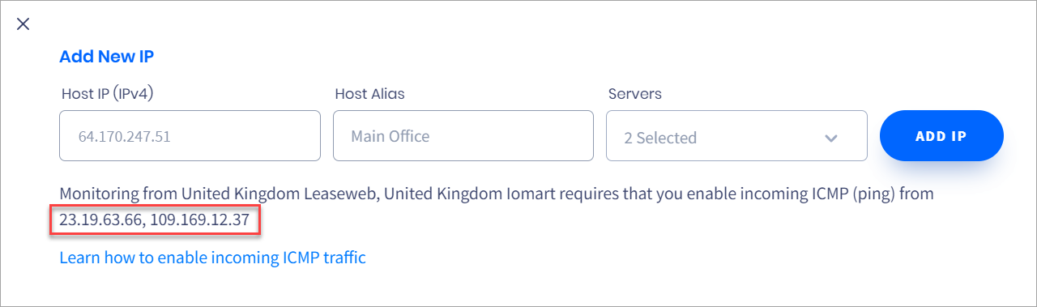Expand the Servers list via chevron arrow

pyautogui.click(x=830, y=139)
